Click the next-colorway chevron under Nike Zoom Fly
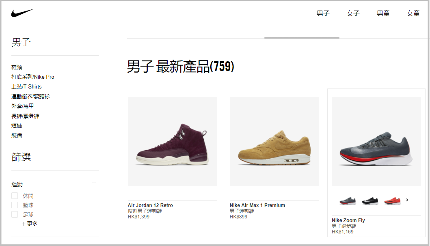430x246 pixels. click(407, 200)
